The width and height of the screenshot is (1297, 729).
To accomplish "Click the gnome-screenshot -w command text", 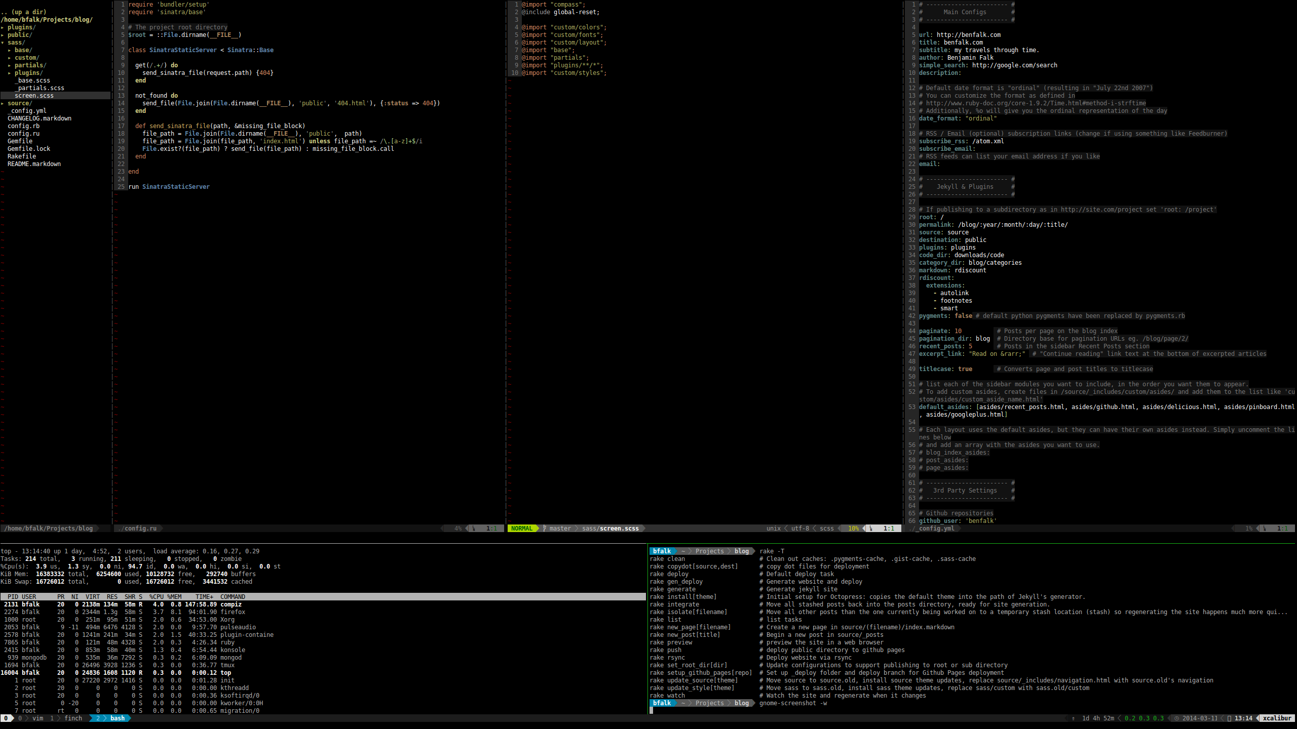I will tap(793, 703).
